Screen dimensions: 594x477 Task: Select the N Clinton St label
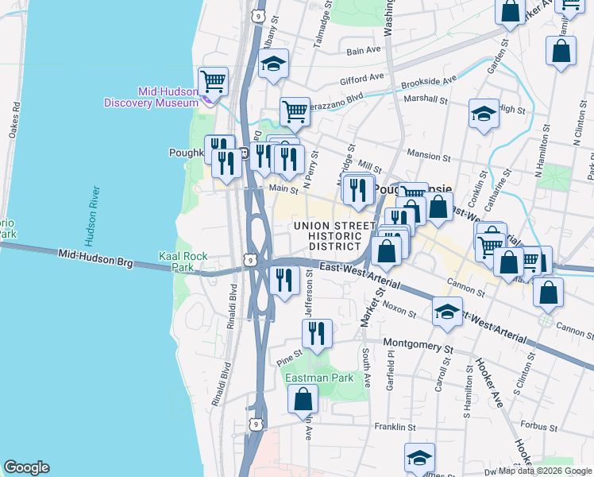[580, 123]
